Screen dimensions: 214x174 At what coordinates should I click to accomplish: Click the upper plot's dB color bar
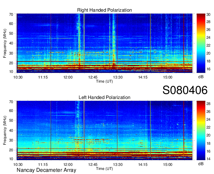click(201, 43)
